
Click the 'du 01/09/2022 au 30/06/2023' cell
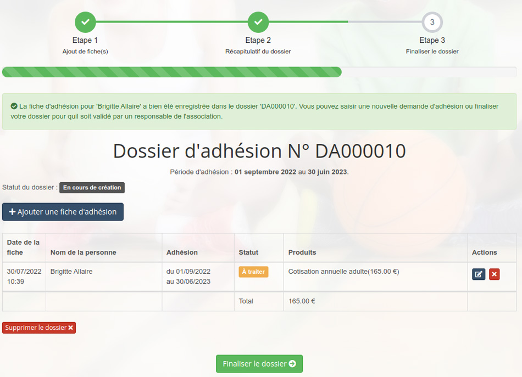point(198,277)
